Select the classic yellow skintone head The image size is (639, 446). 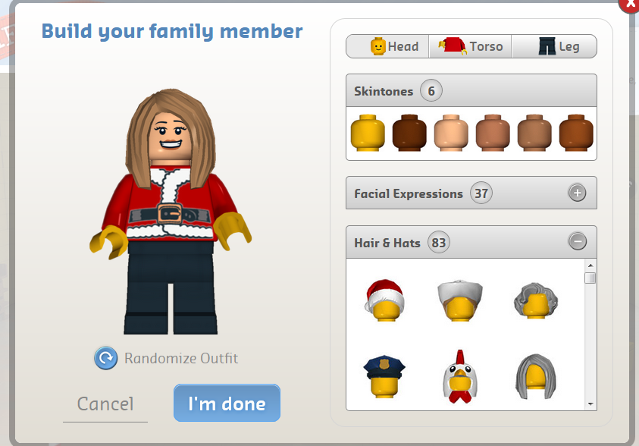pyautogui.click(x=368, y=133)
